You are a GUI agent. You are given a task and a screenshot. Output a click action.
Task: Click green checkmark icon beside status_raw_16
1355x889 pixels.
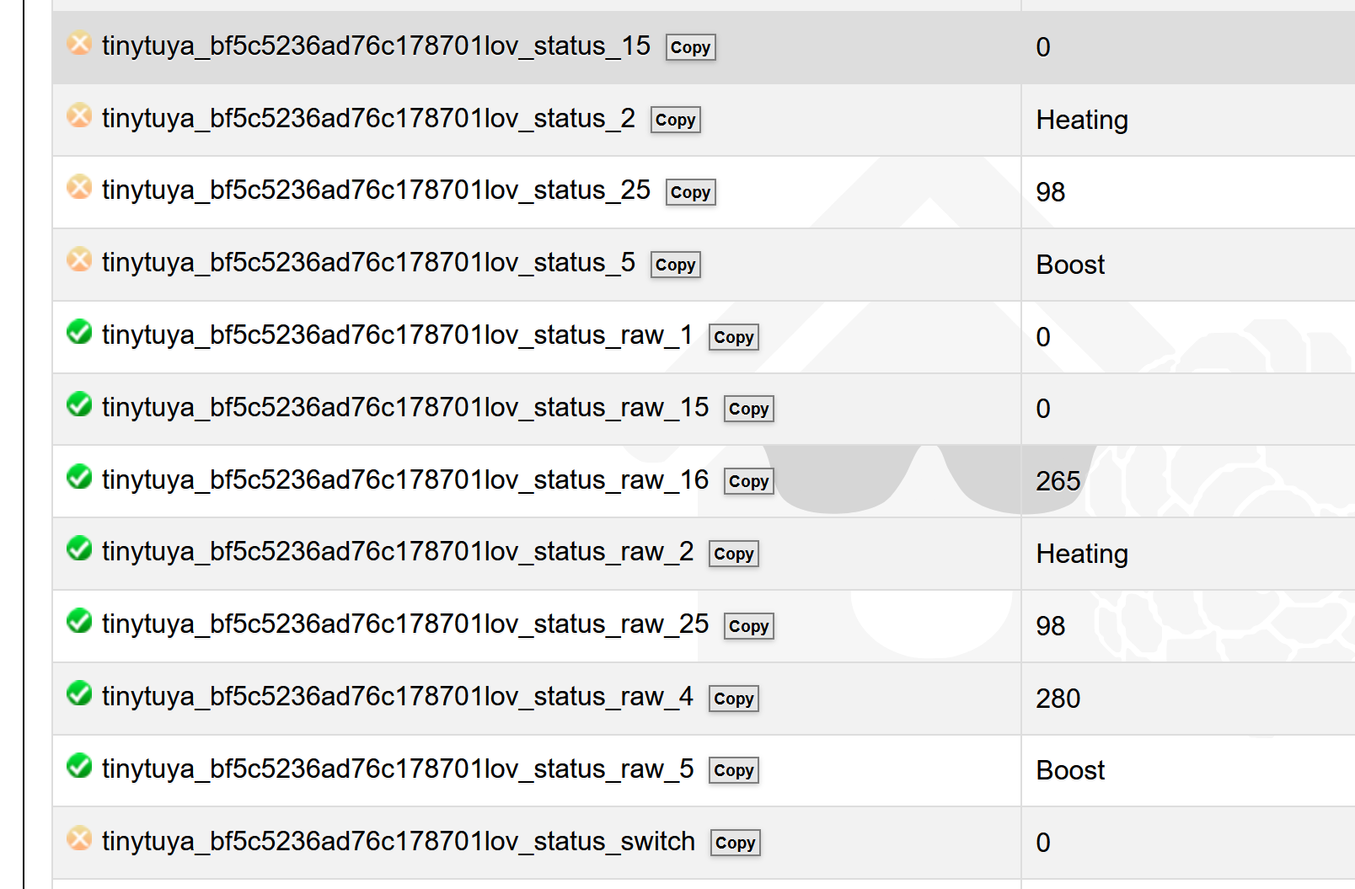[79, 477]
